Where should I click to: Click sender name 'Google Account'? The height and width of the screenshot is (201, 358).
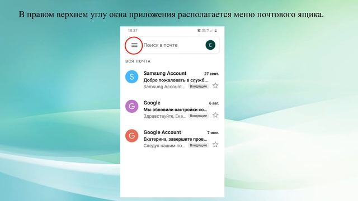(x=162, y=132)
